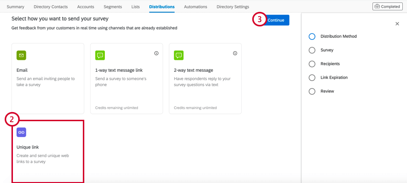Close the steps side panel
This screenshot has width=407, height=183.
click(397, 24)
